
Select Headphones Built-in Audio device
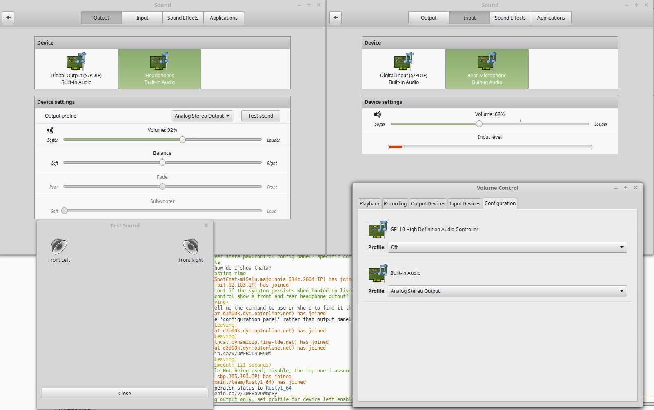(x=160, y=69)
